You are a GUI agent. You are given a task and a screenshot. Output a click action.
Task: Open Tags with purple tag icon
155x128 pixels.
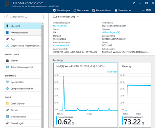23,39
